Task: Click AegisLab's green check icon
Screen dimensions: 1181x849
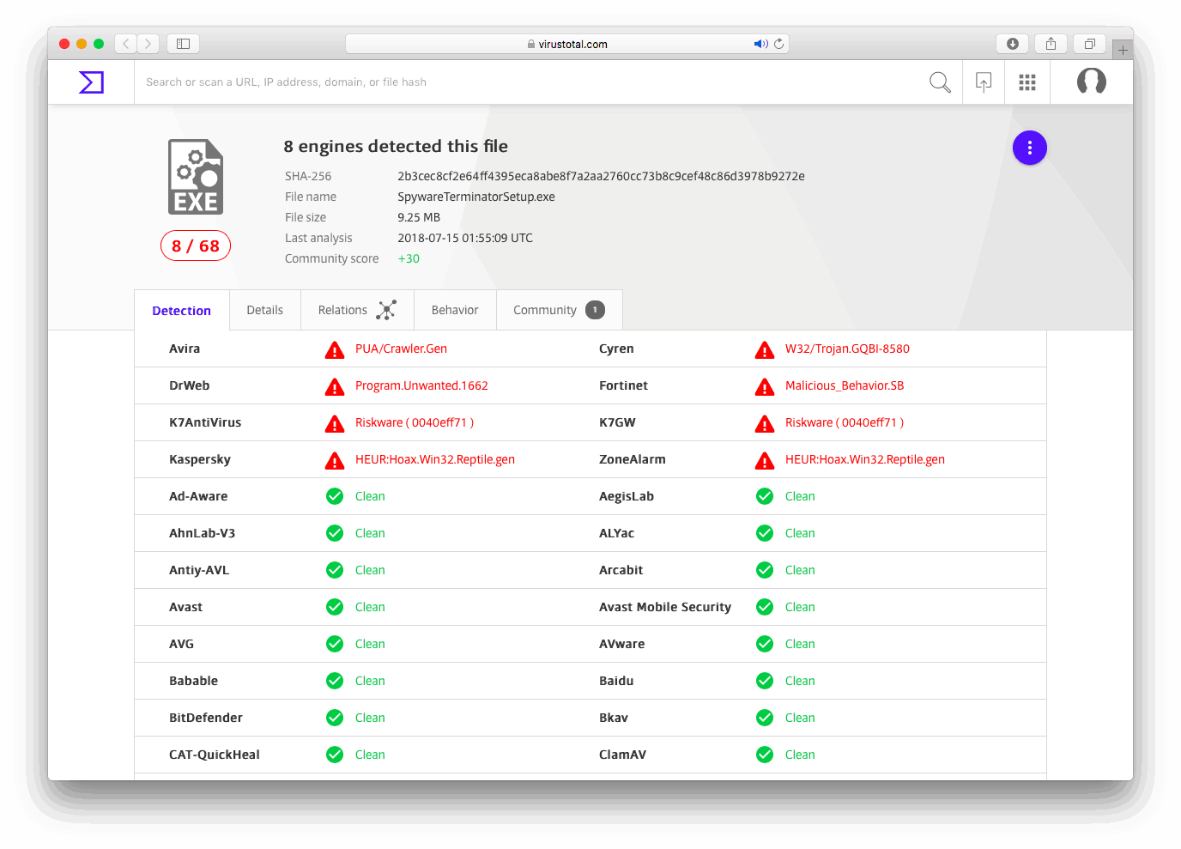Action: pos(765,496)
